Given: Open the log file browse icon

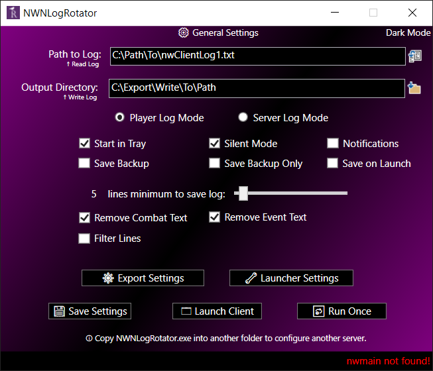Looking at the screenshot, I should (x=415, y=56).
